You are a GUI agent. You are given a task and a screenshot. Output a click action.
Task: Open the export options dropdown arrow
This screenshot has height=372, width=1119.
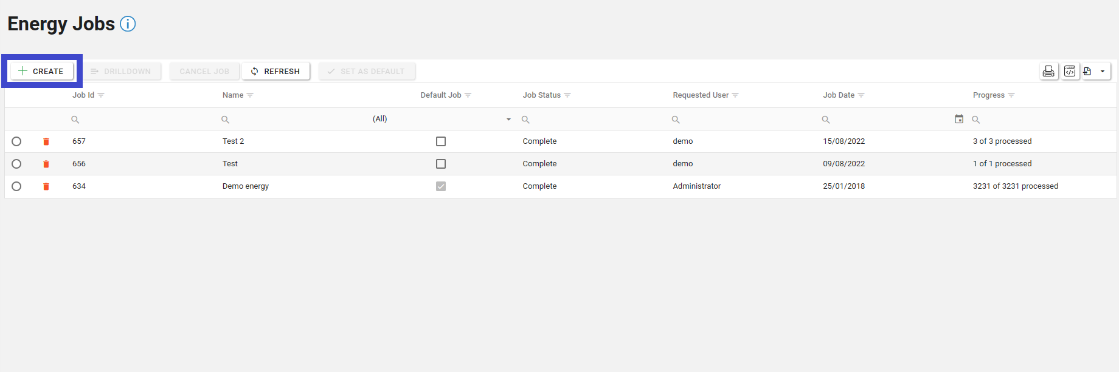click(1103, 72)
